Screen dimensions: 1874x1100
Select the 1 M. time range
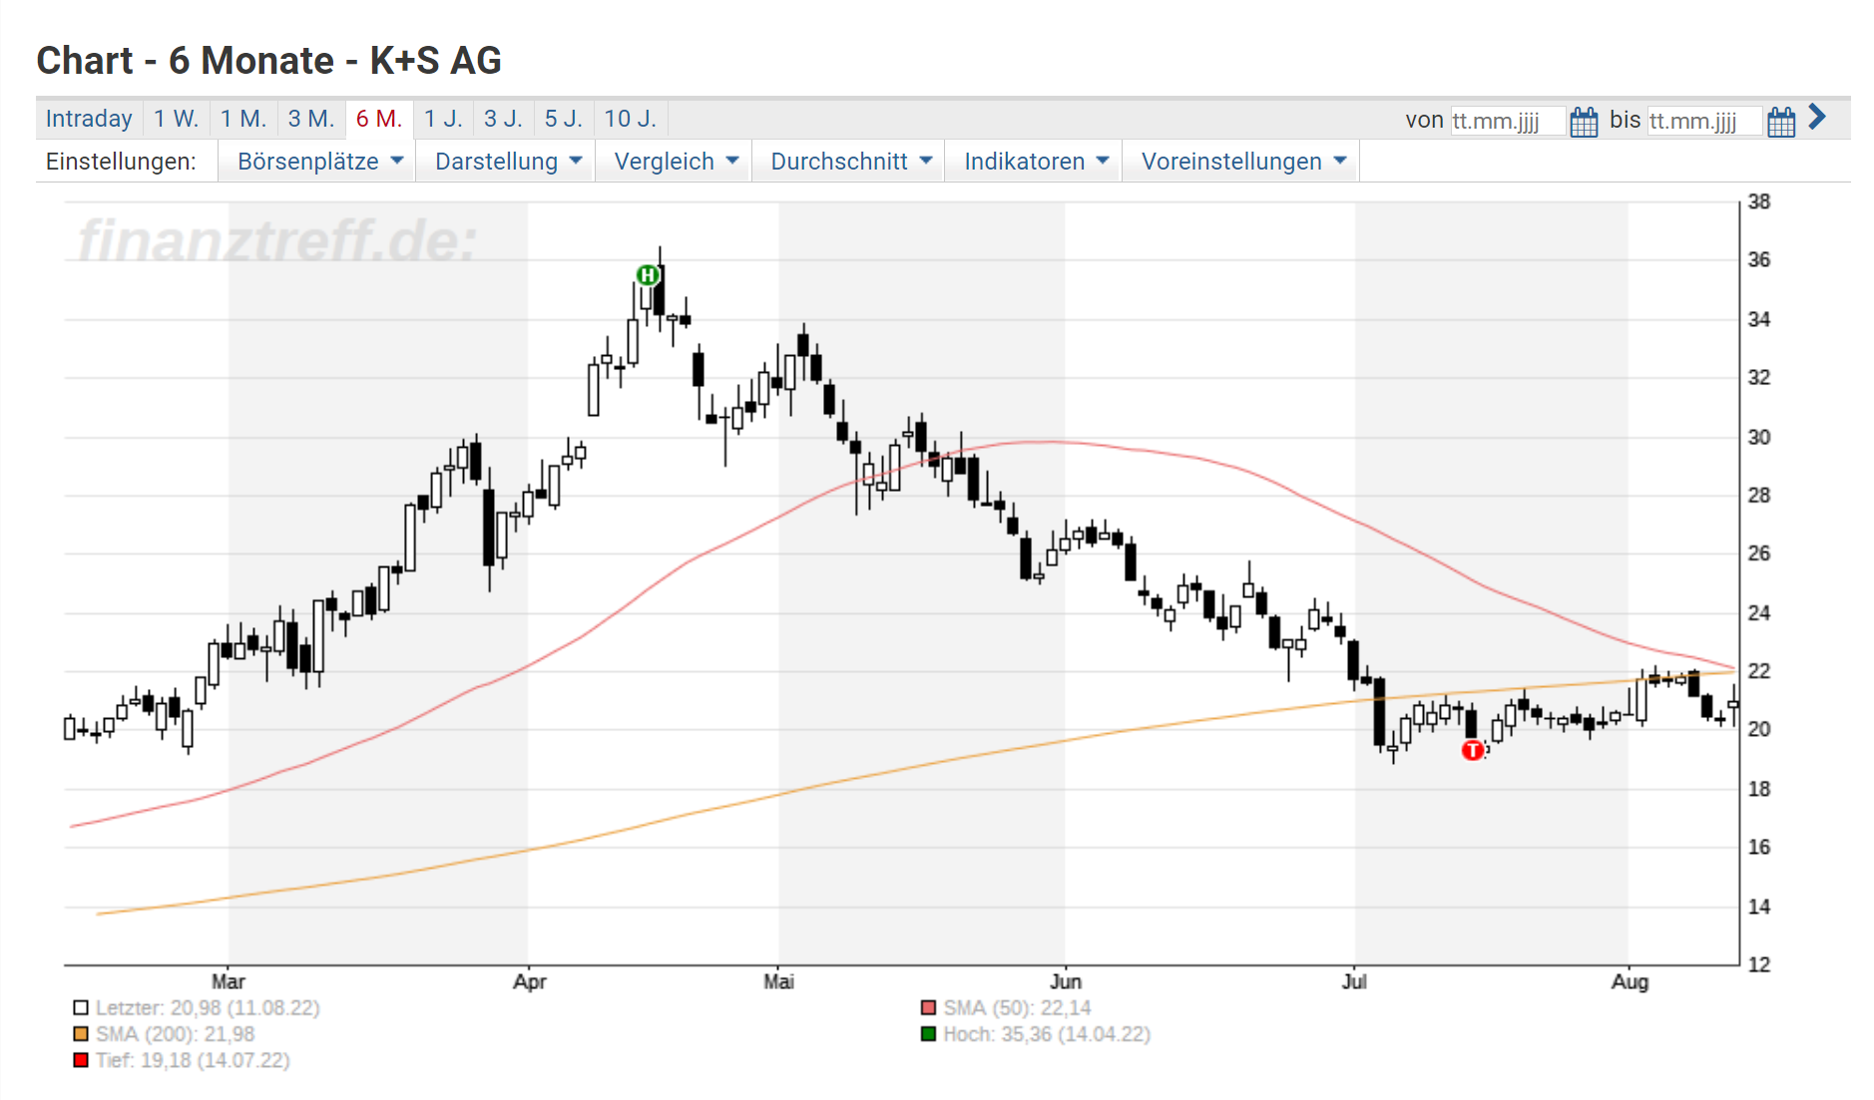243,119
